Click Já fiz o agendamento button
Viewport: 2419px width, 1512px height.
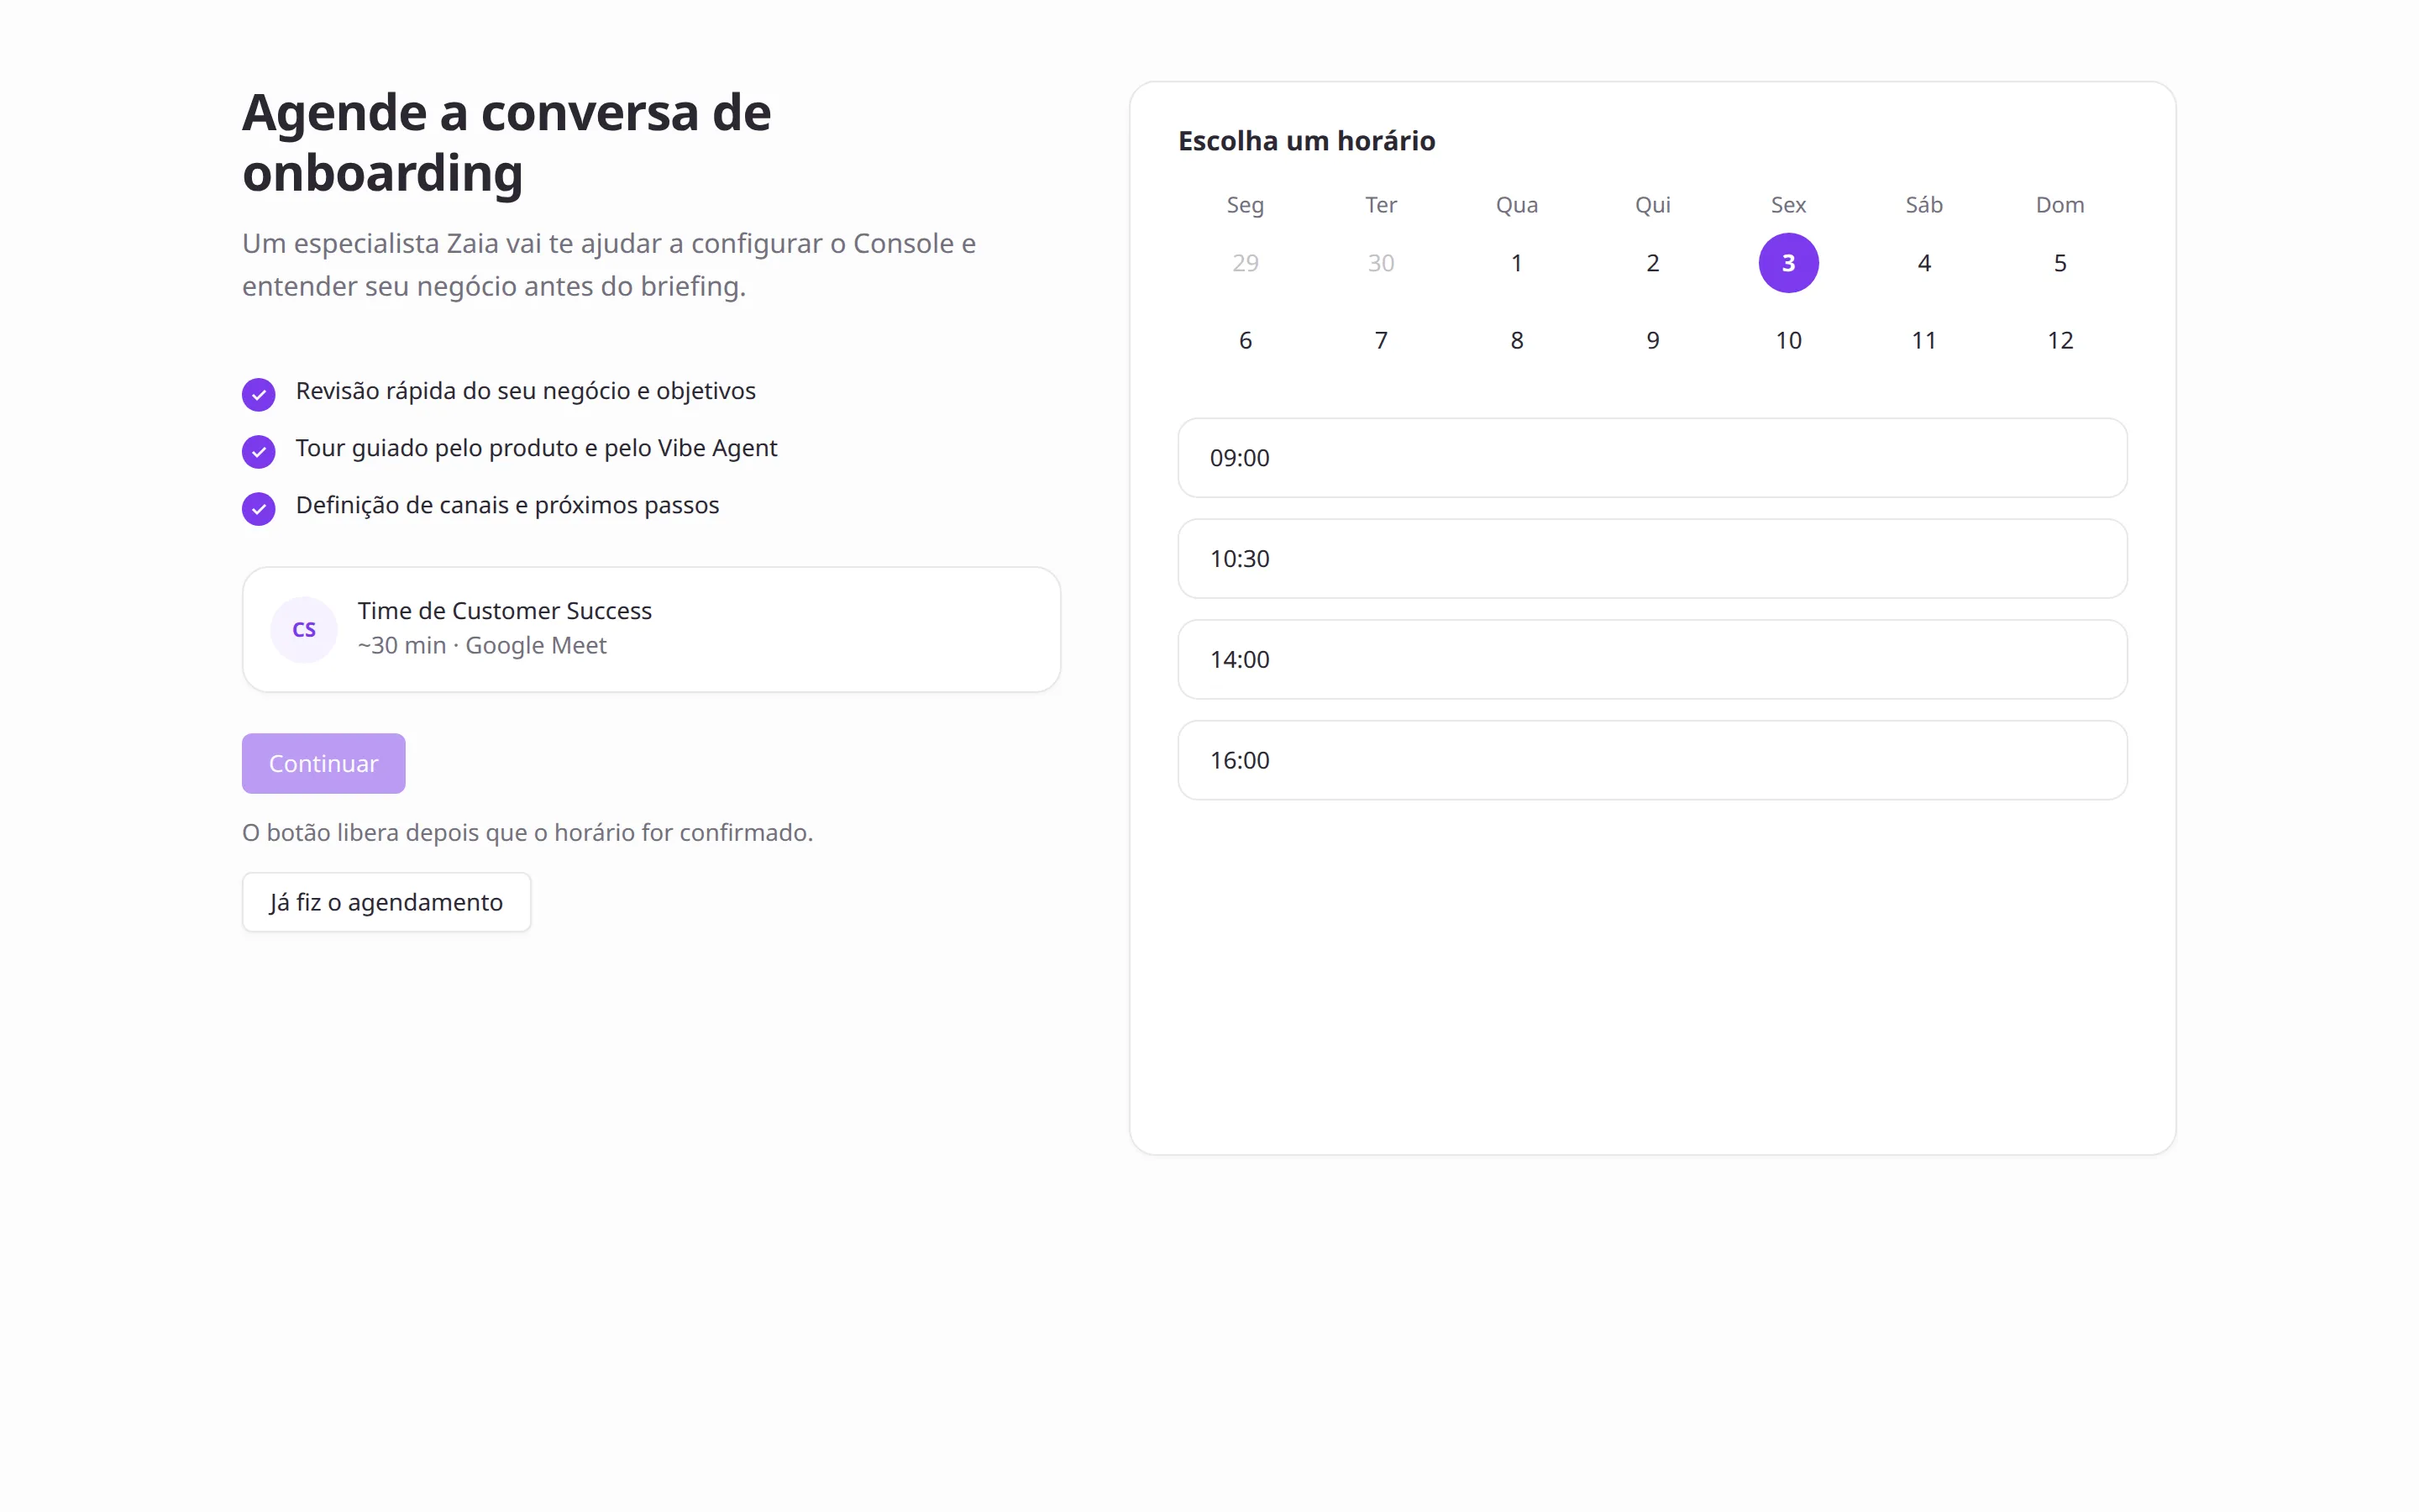387,902
